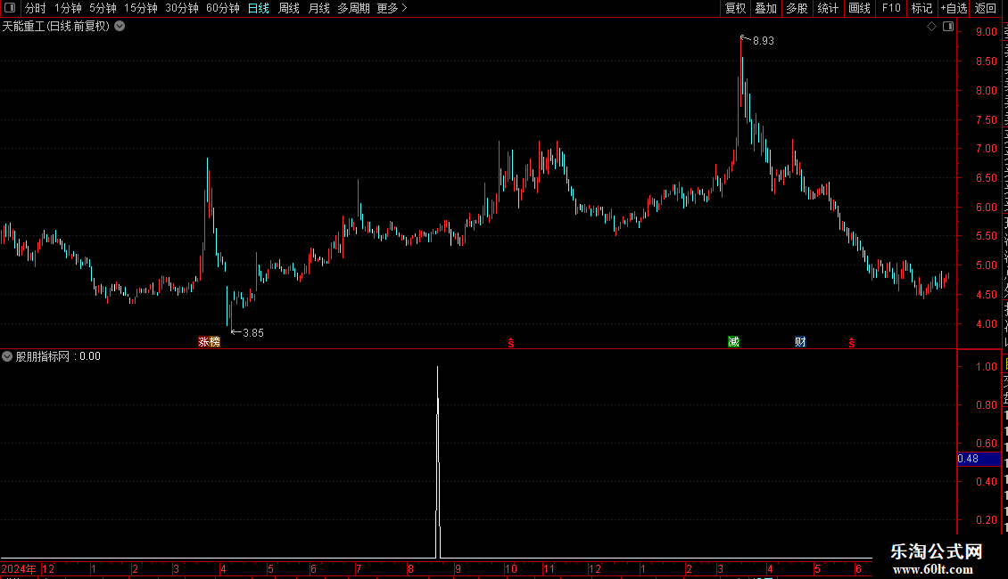Viewport: 1008px width, 579px height.
Task: Click the 统计 statistics button
Action: coord(828,8)
